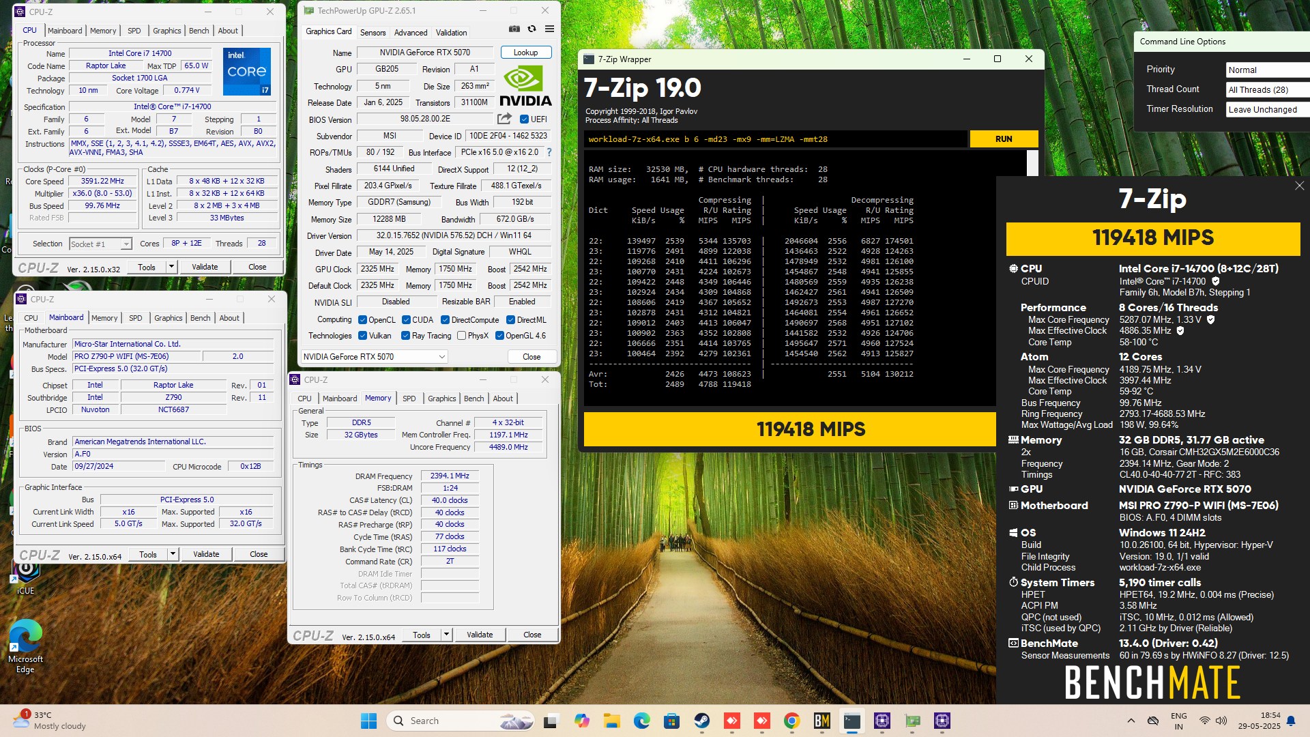The image size is (1310, 737).
Task: Expand the Tools arrow in the Mainboard CPU-Z window
Action: click(x=173, y=554)
